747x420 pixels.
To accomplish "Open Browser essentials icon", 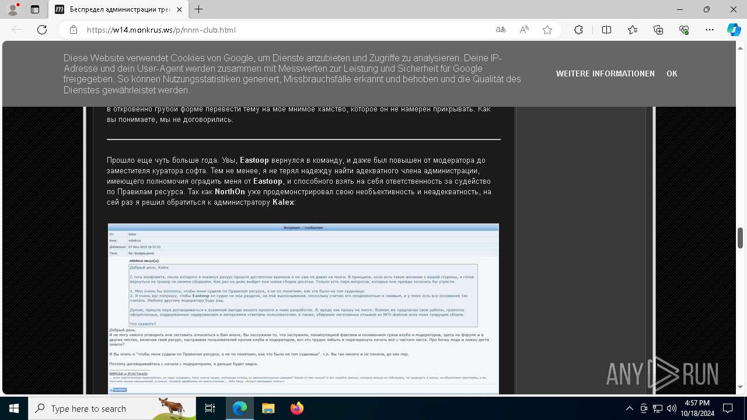I will pos(684,30).
